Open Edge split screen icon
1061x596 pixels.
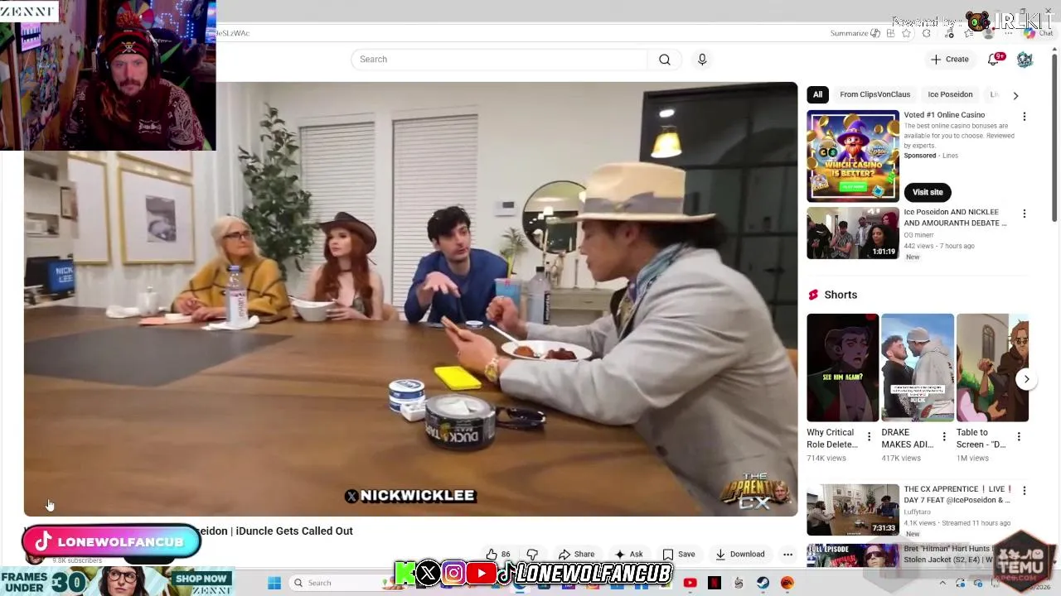[890, 33]
